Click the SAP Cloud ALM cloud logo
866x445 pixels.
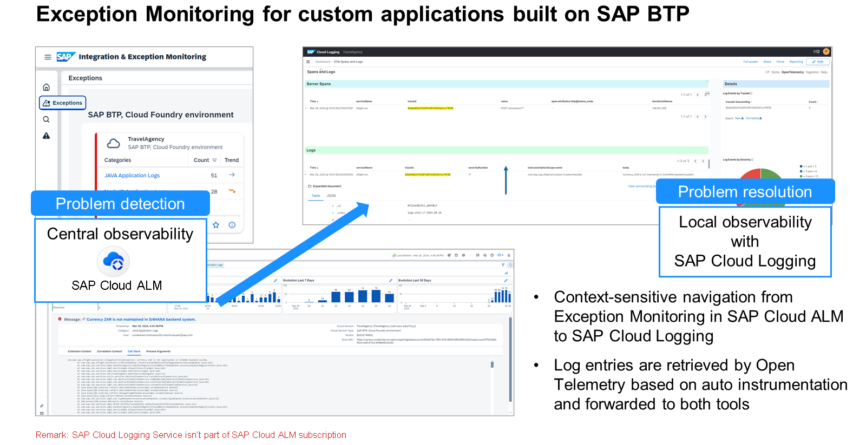114,262
